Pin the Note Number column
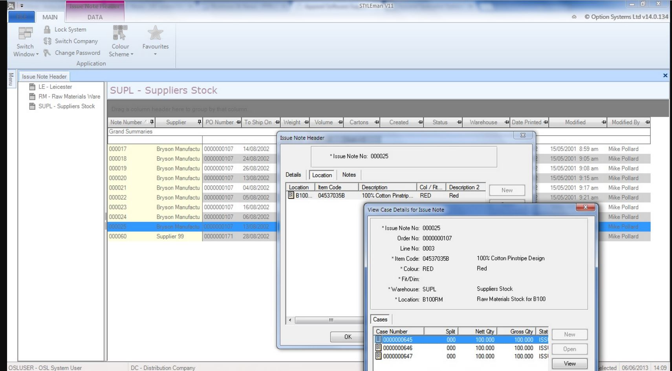The width and height of the screenshot is (672, 371). pos(152,122)
